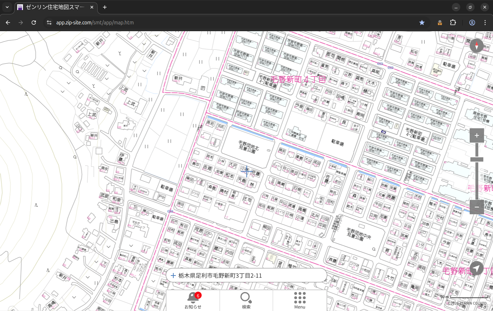Reload the map page
This screenshot has height=311, width=493.
coord(34,23)
